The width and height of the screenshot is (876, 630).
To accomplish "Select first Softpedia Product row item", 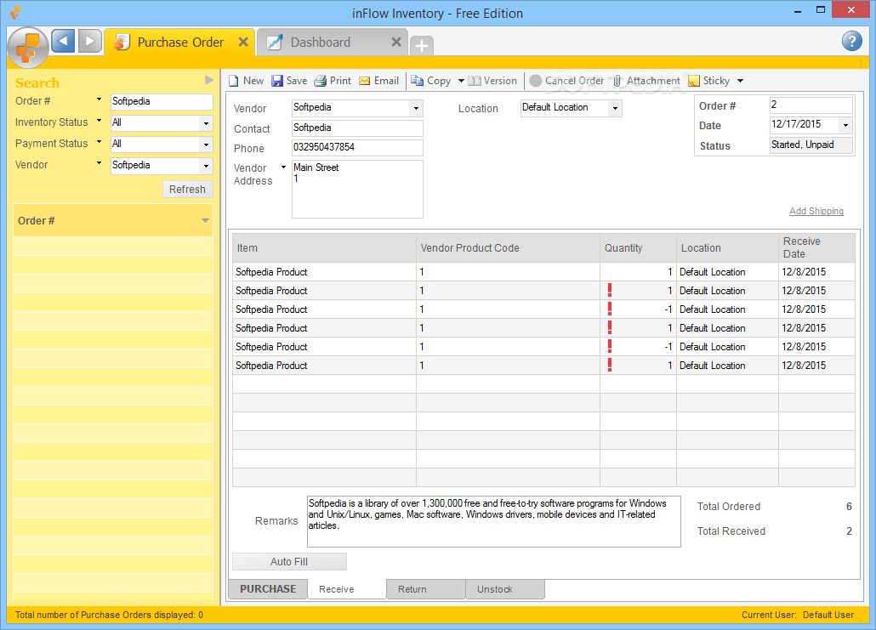I will coord(324,272).
